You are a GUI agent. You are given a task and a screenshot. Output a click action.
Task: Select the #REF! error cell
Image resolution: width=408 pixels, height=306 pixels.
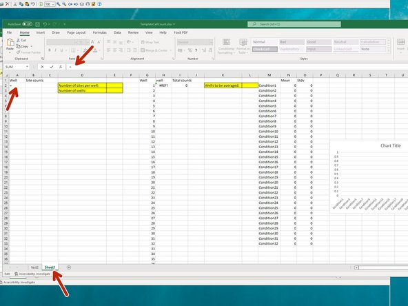click(x=163, y=85)
